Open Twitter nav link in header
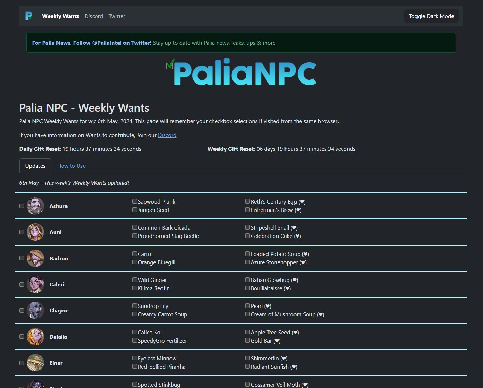 point(117,16)
